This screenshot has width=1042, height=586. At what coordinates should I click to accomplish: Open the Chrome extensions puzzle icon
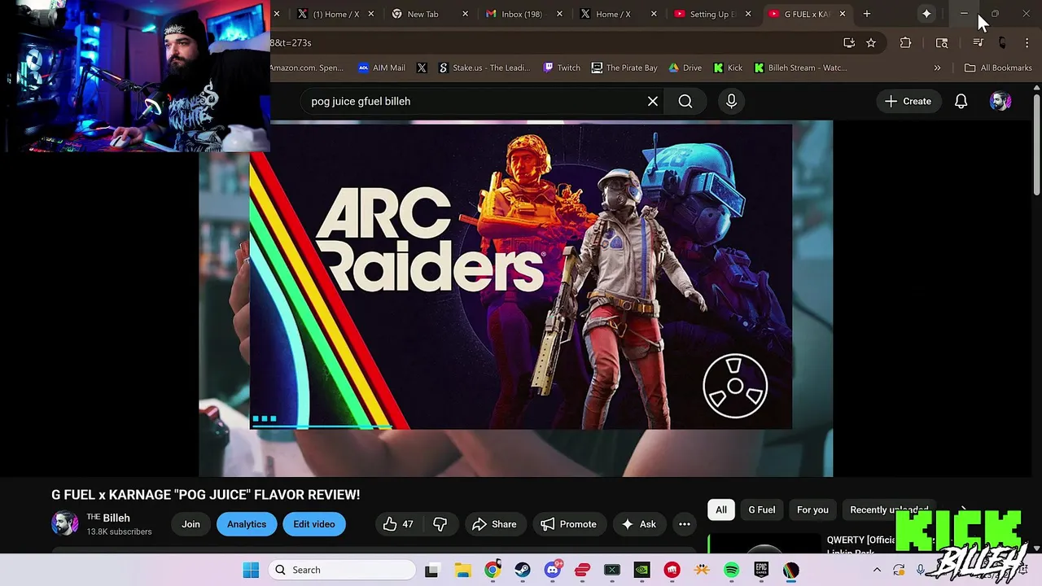(x=905, y=43)
